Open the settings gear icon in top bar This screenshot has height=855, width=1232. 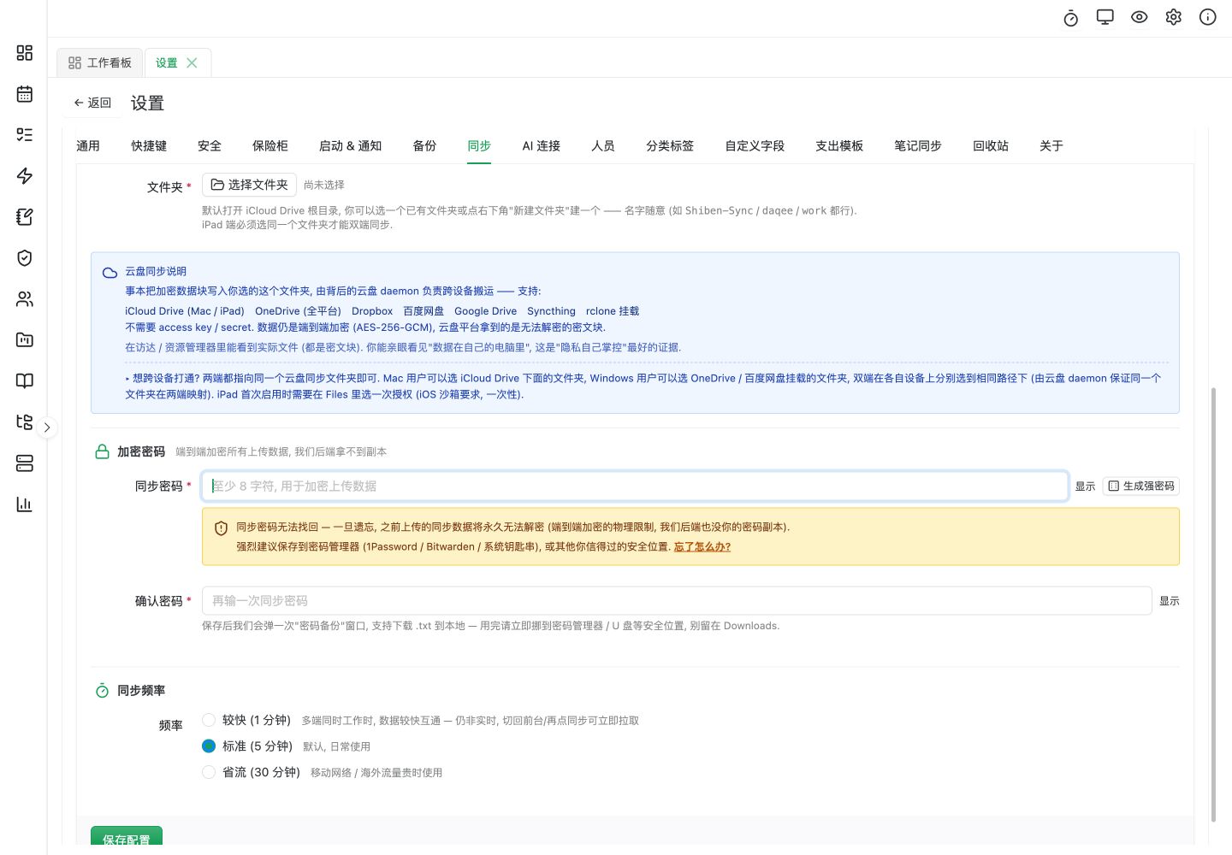click(x=1174, y=17)
